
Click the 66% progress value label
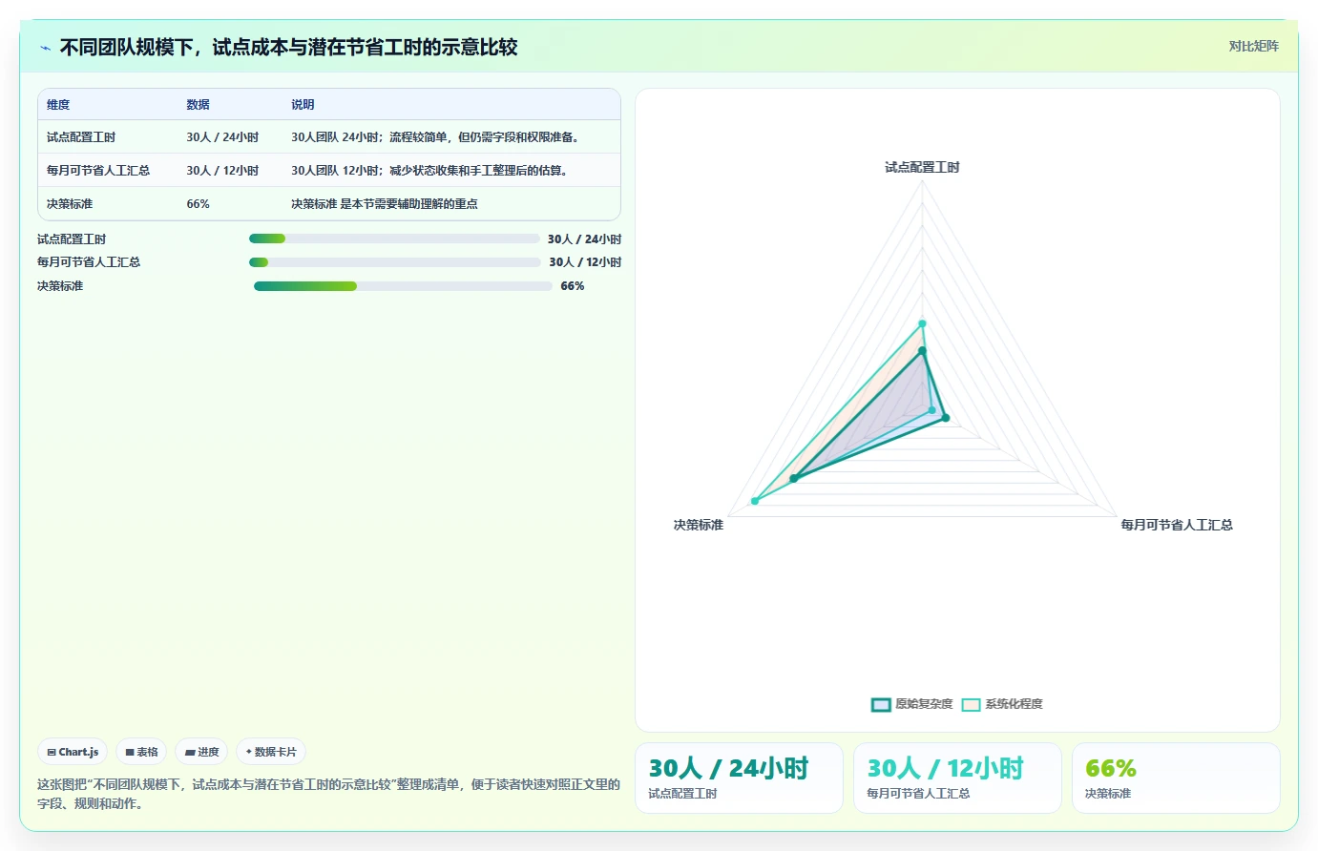tap(573, 286)
